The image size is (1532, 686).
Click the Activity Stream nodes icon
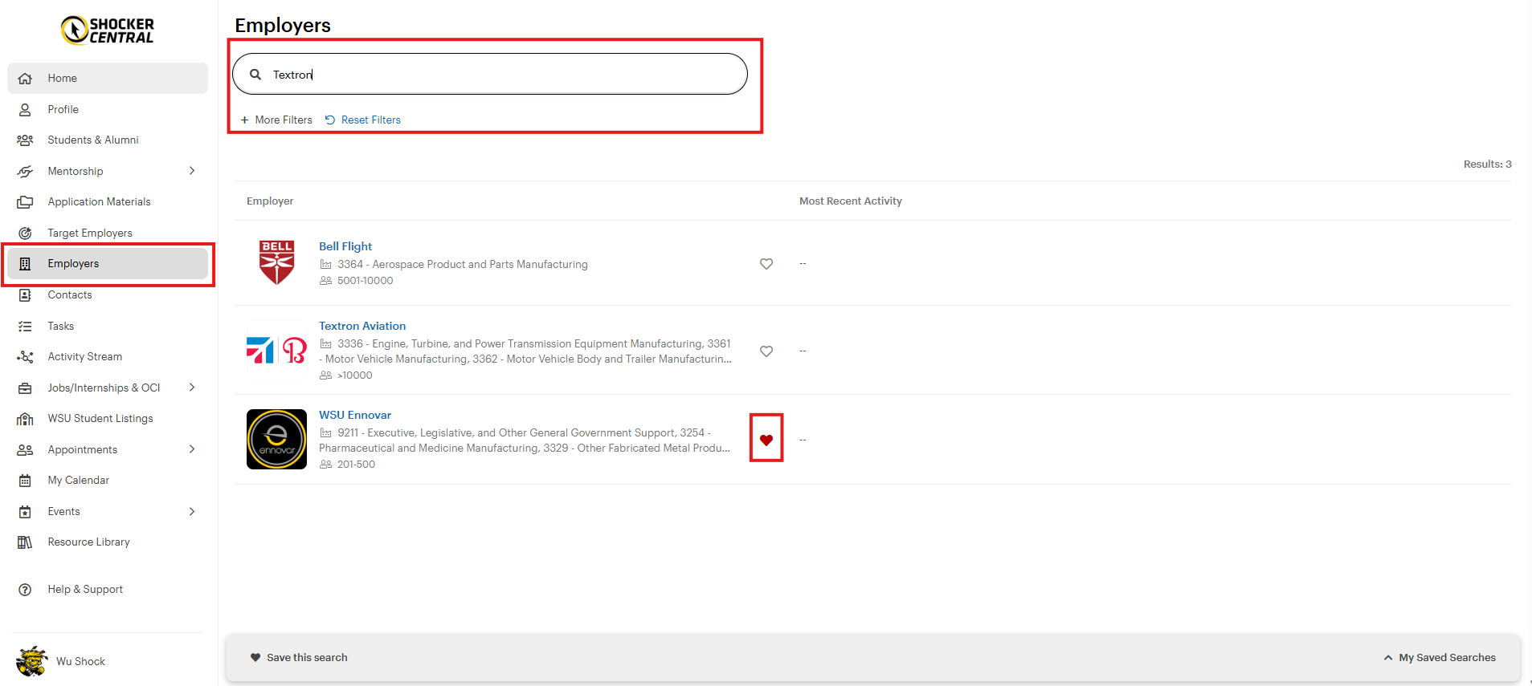pyautogui.click(x=25, y=357)
